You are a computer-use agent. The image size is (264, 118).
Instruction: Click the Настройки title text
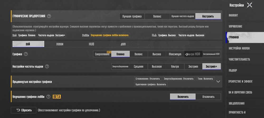coord(237,5)
